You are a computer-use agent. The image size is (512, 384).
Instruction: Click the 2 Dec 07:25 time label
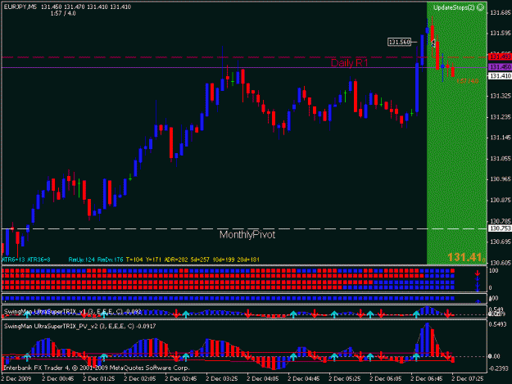click(x=468, y=379)
